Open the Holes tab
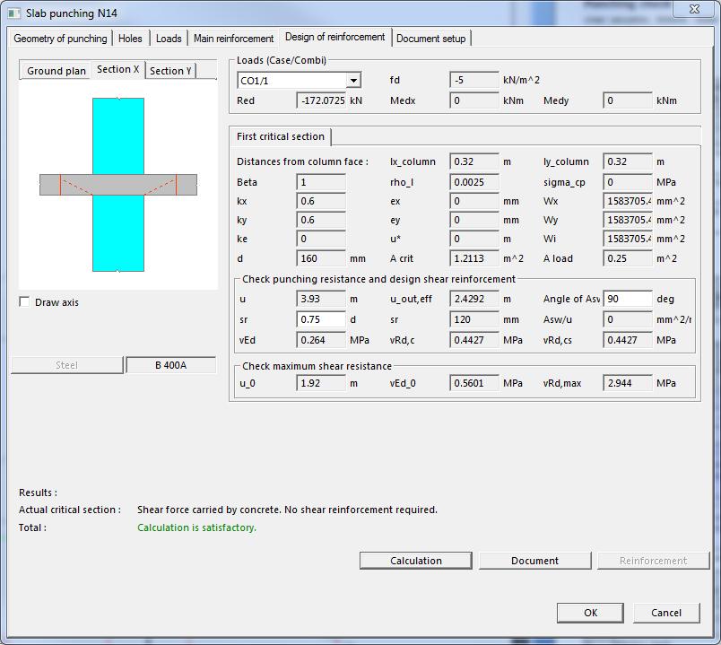Image resolution: width=721 pixels, height=645 pixels. pyautogui.click(x=130, y=39)
